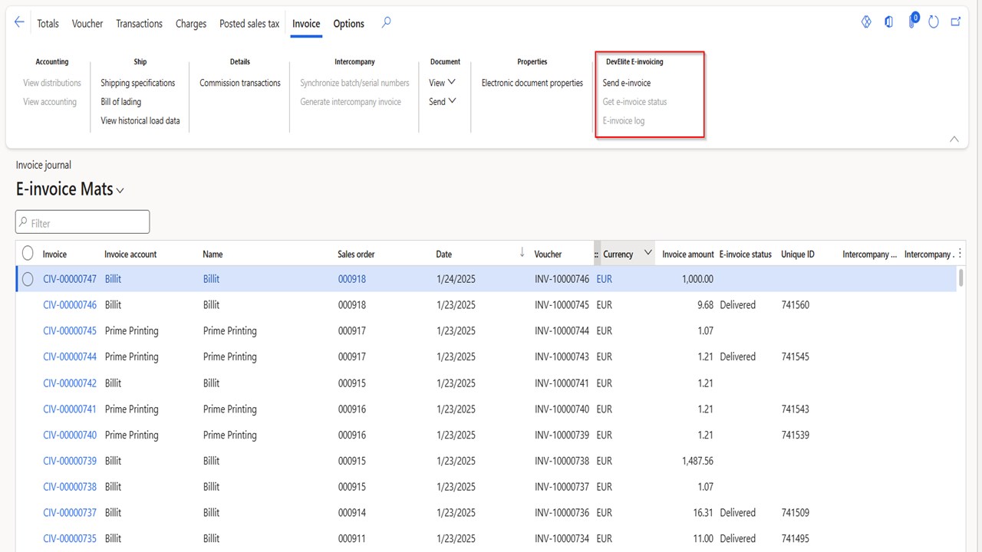
Task: Click Get e-invoice status
Action: [634, 102]
